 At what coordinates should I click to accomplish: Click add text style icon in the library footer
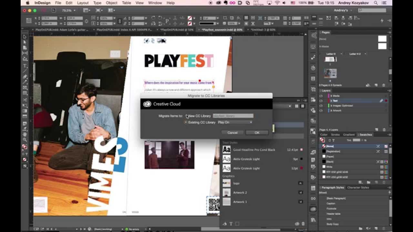click(x=231, y=224)
